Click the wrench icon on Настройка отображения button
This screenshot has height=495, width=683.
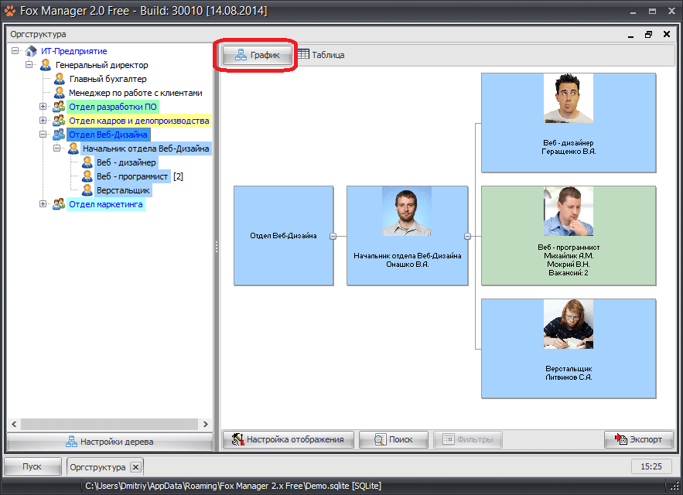tap(237, 439)
